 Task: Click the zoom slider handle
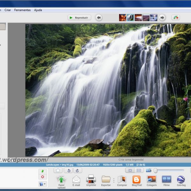[x=155, y=170]
